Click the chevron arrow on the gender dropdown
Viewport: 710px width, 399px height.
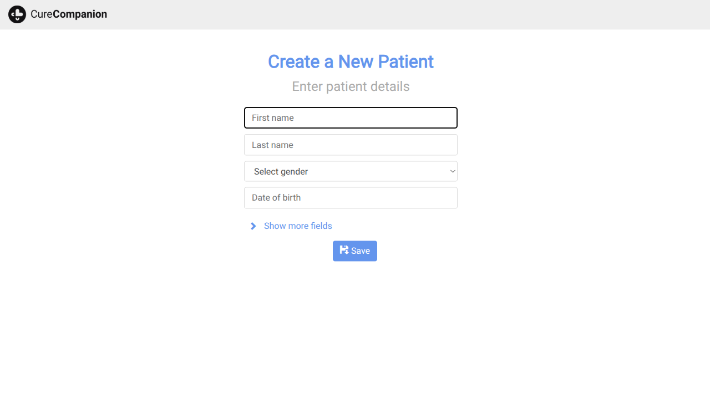[x=452, y=171]
